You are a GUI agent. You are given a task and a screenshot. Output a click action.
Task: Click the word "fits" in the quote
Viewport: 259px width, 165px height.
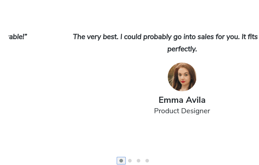(253, 37)
